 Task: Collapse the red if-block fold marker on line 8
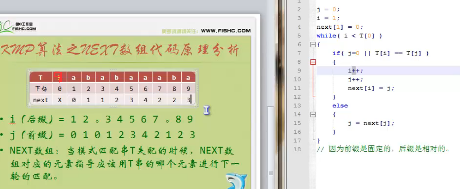(x=313, y=62)
